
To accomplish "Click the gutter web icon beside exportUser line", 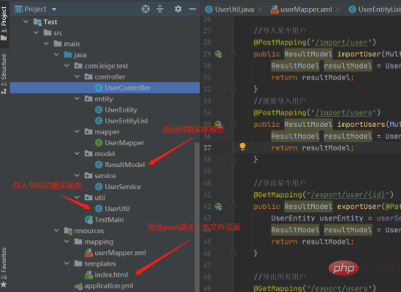I will click(218, 207).
